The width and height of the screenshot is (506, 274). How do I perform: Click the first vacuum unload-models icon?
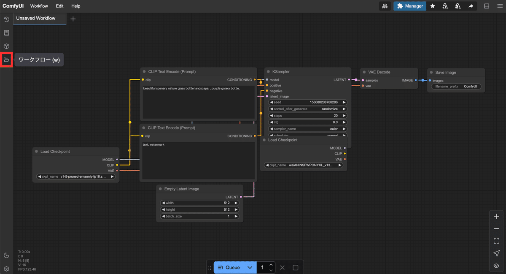tap(445, 6)
